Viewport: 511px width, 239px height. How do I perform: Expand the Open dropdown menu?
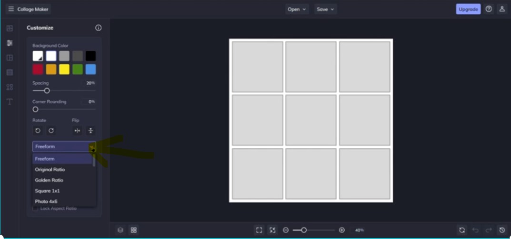pyautogui.click(x=297, y=9)
